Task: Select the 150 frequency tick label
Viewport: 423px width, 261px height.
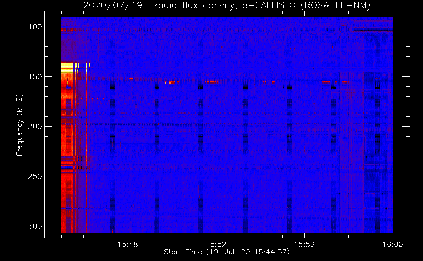Action: click(35, 77)
